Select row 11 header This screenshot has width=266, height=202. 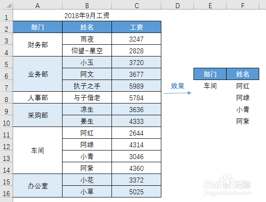coord(6,133)
